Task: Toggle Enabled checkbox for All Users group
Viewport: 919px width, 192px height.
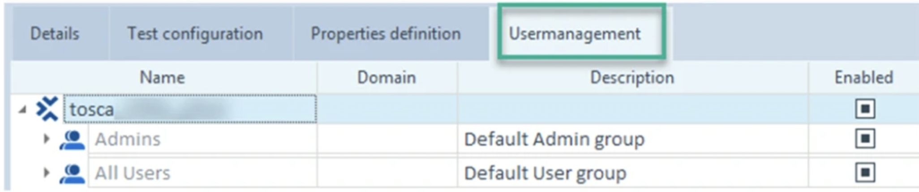Action: [865, 173]
